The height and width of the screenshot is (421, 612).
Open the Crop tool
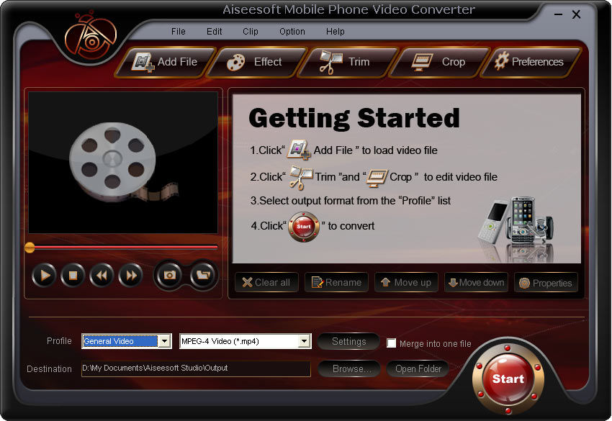pos(439,62)
